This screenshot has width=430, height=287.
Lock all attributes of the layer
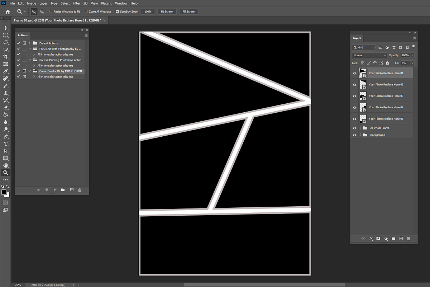pyautogui.click(x=387, y=63)
